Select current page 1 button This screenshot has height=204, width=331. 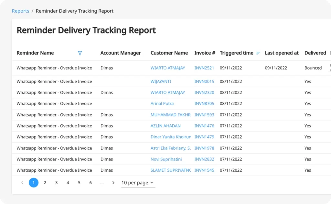coord(34,183)
